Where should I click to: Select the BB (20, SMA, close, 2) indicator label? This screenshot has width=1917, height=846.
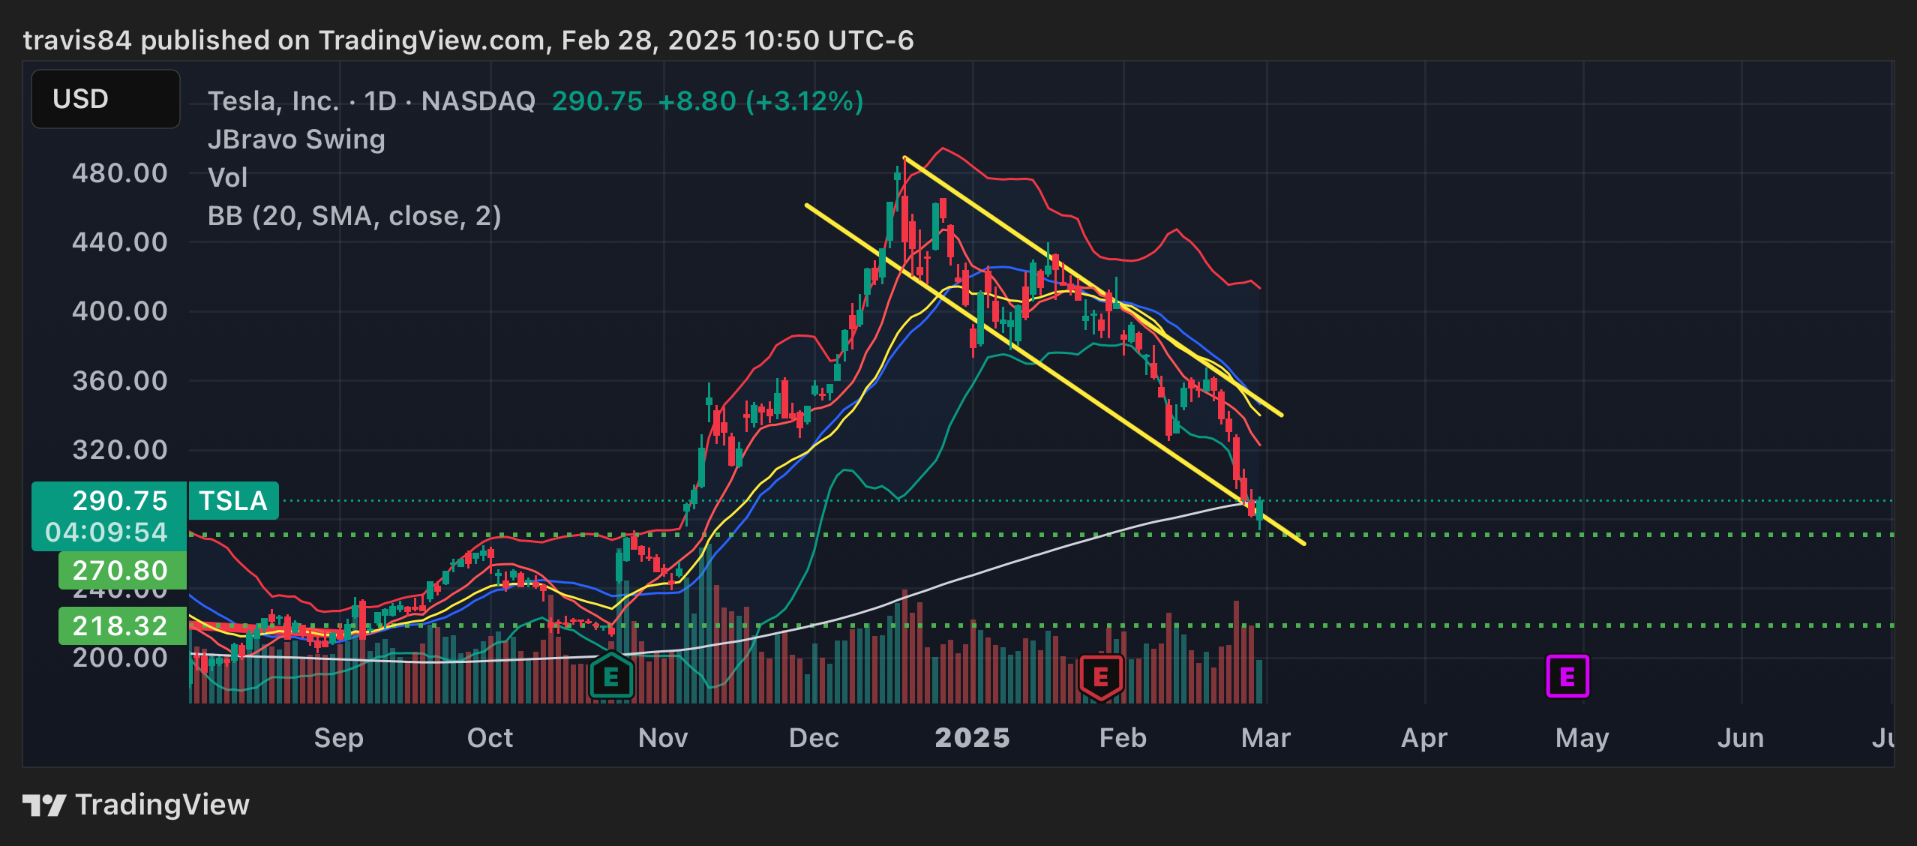[354, 216]
